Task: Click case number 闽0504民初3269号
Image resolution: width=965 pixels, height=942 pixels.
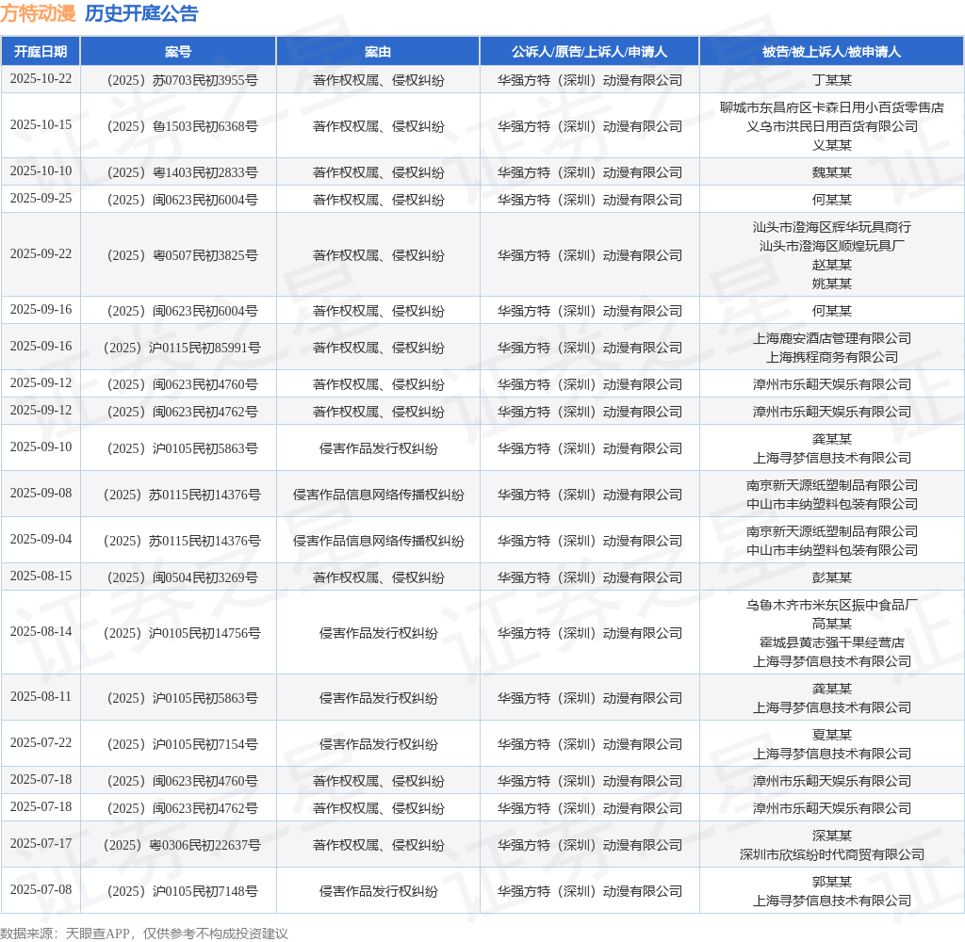Action: click(182, 577)
